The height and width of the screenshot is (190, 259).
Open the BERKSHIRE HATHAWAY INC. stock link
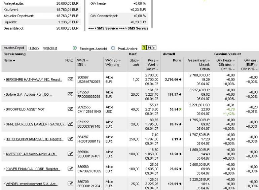coord(34,80)
